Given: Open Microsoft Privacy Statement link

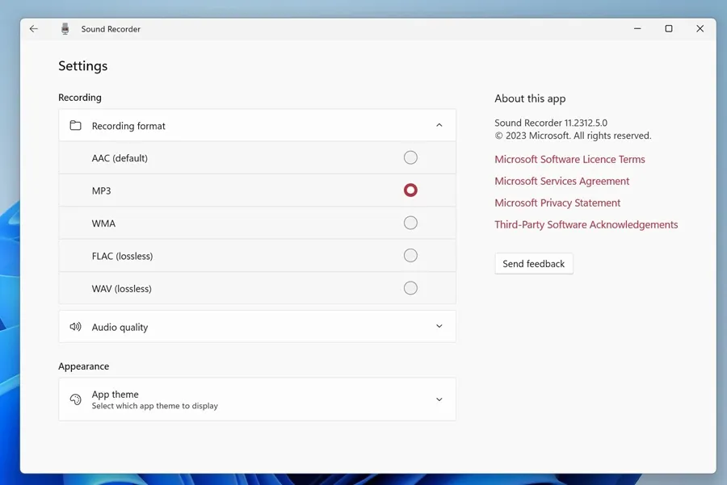Looking at the screenshot, I should tap(557, 203).
